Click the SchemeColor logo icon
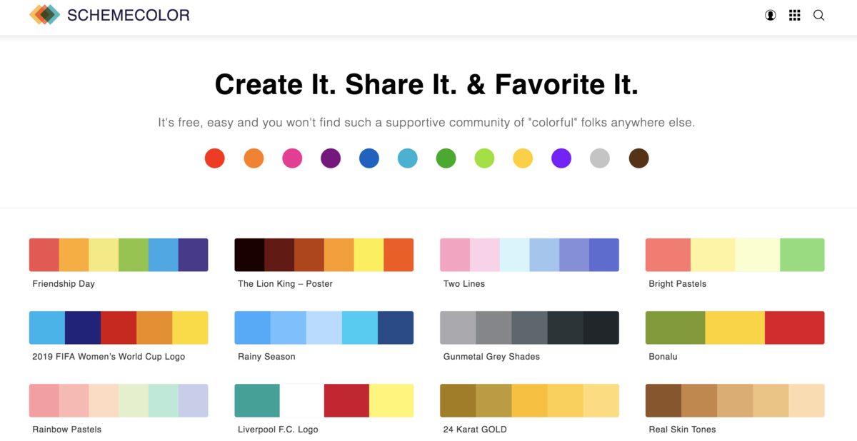 pyautogui.click(x=44, y=14)
